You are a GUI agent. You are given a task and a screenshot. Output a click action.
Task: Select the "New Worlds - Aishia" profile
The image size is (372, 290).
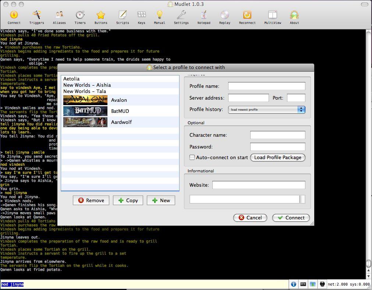(120, 85)
